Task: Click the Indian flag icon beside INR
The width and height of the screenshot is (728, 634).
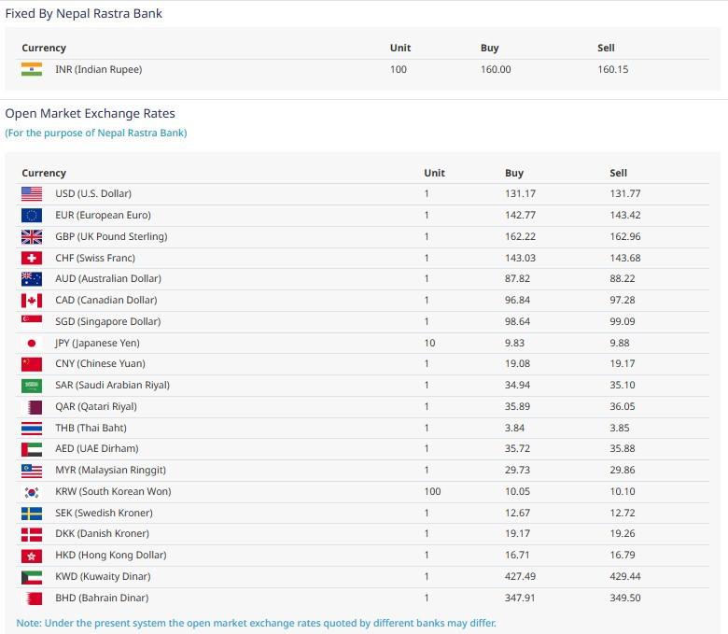Action: click(32, 69)
